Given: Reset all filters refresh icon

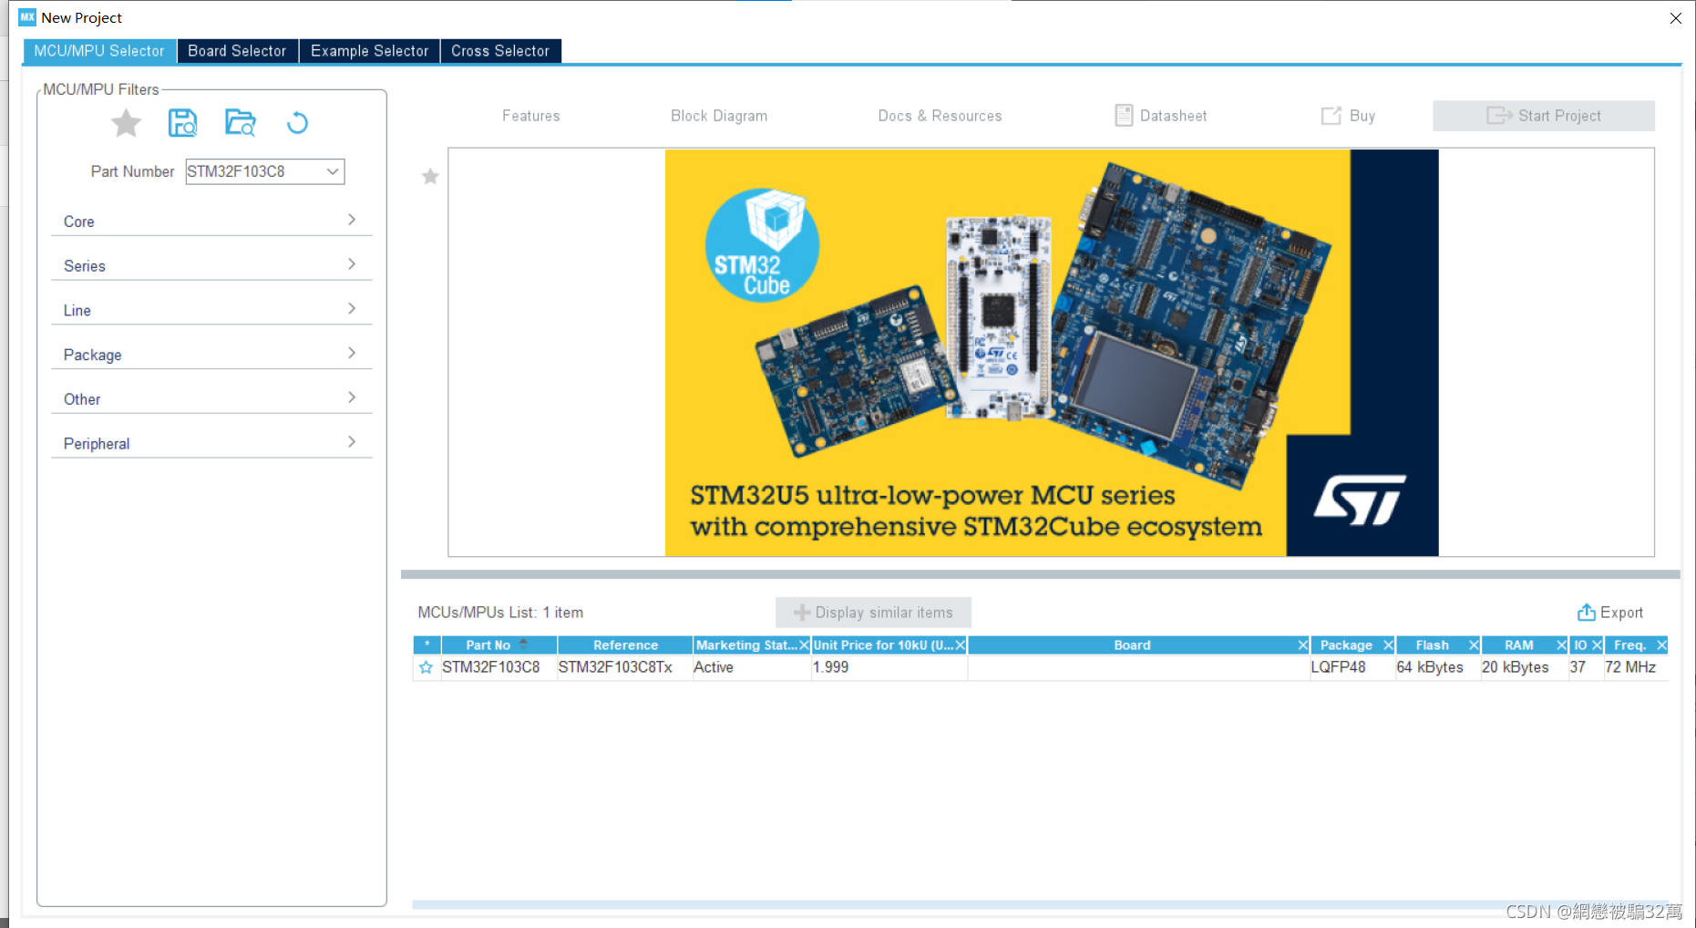Looking at the screenshot, I should click(298, 123).
